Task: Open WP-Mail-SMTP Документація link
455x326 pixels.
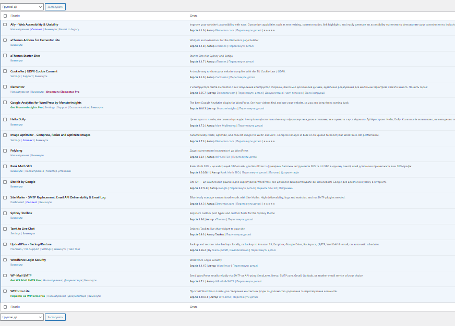Action: (x=73, y=280)
